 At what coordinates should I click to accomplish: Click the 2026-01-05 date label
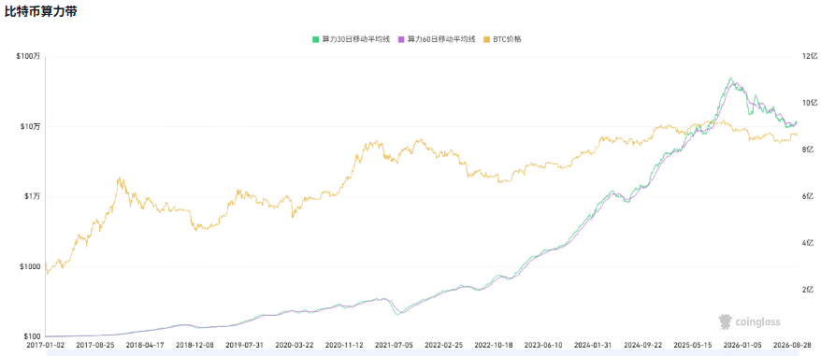[743, 345]
